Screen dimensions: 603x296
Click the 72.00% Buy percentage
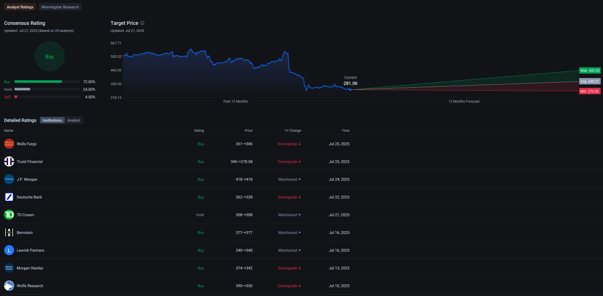89,82
